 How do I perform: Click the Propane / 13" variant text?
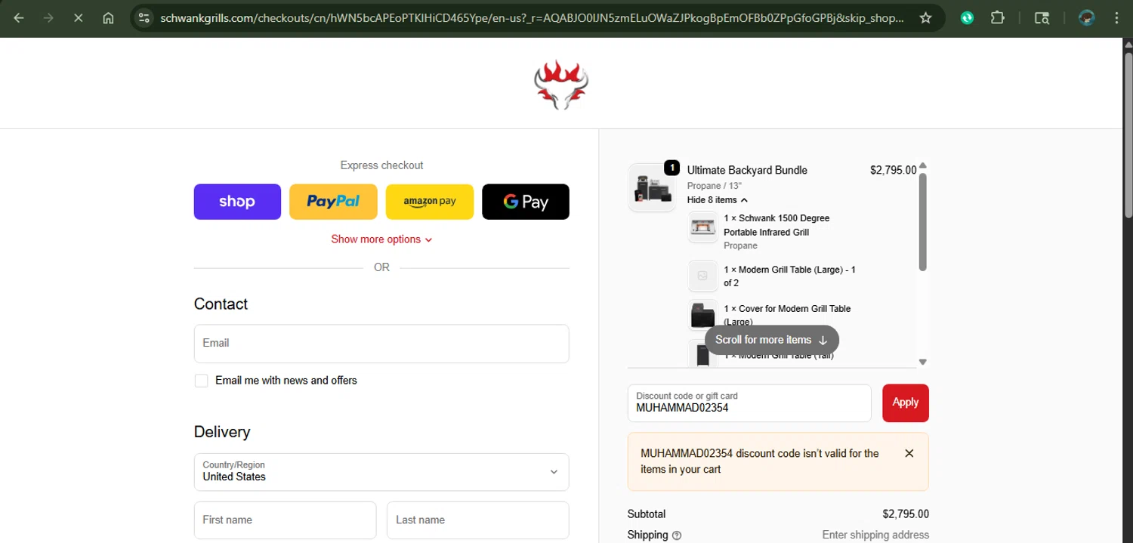point(715,186)
